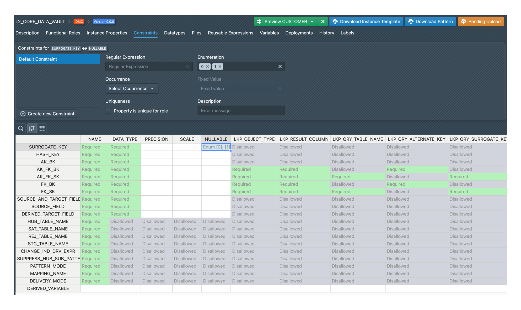Clear the Regular Expression field X icon
Screen dimensions: 521x310
(x=188, y=67)
